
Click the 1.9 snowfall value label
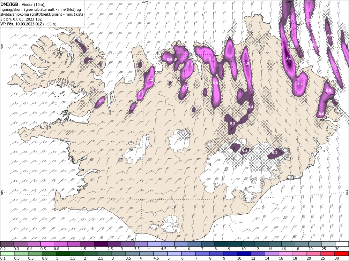246,63
